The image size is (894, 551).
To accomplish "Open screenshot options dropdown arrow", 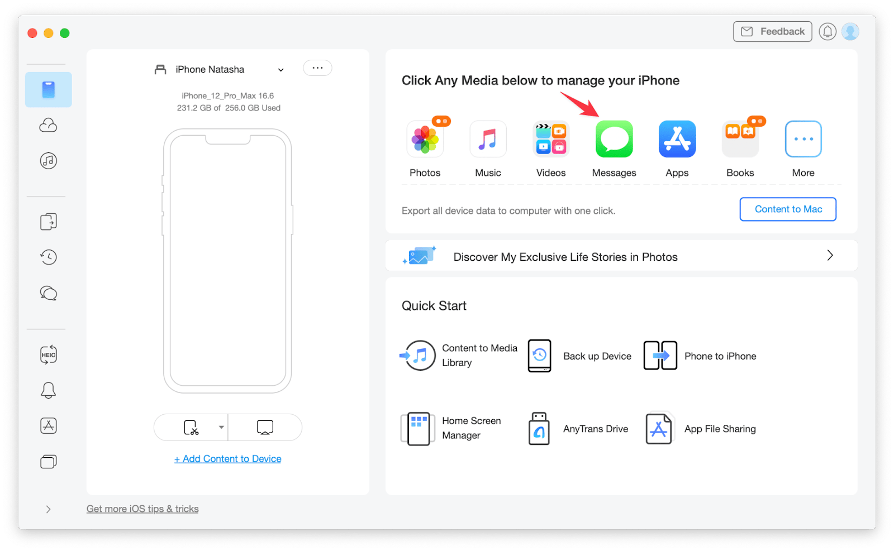I will click(222, 428).
